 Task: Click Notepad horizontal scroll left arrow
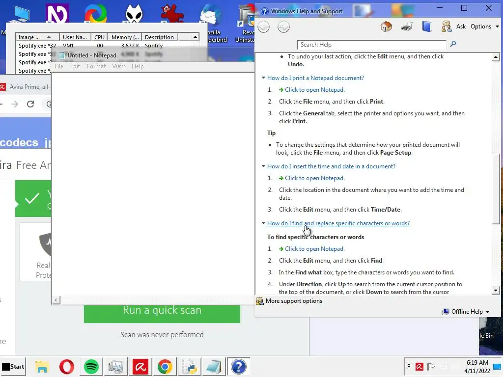point(56,300)
